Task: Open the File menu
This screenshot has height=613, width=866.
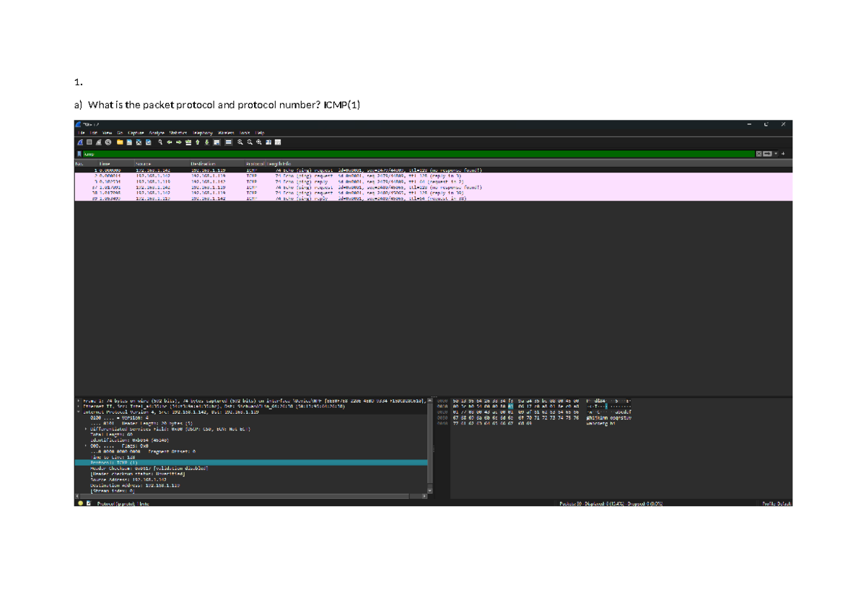Action: click(81, 133)
